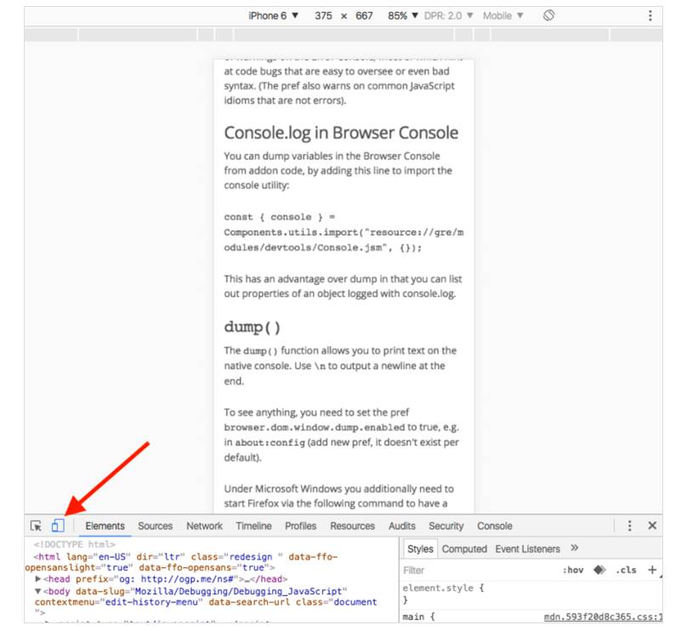Open the Security tab
This screenshot has height=631, width=687.
(x=446, y=526)
